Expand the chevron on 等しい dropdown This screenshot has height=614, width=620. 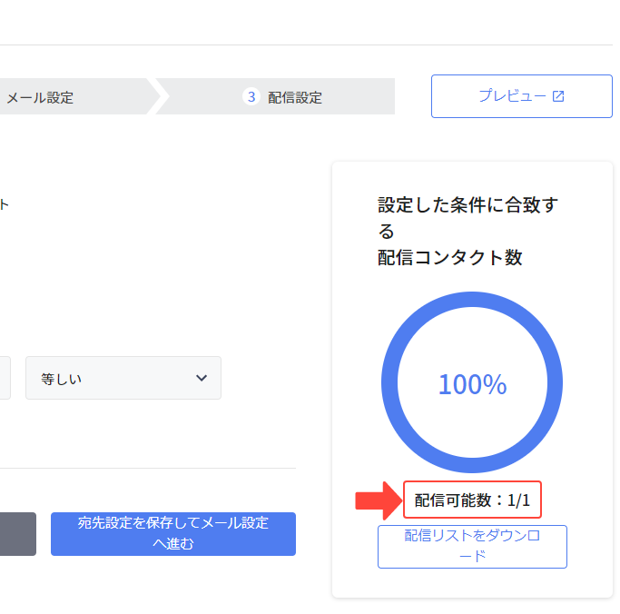[x=202, y=378]
